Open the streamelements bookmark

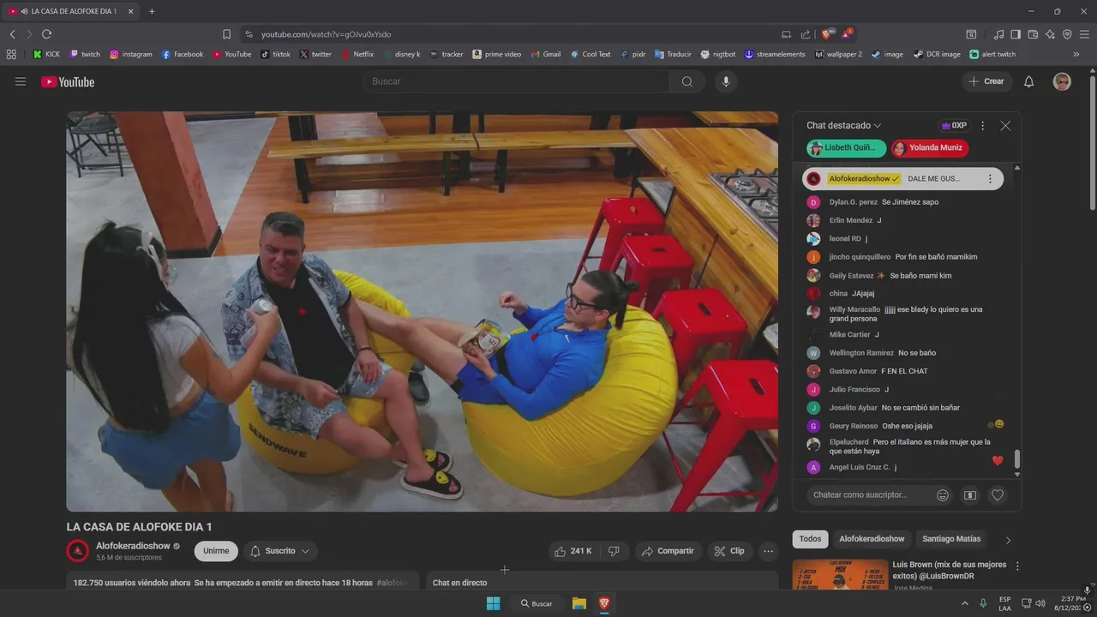click(x=775, y=54)
